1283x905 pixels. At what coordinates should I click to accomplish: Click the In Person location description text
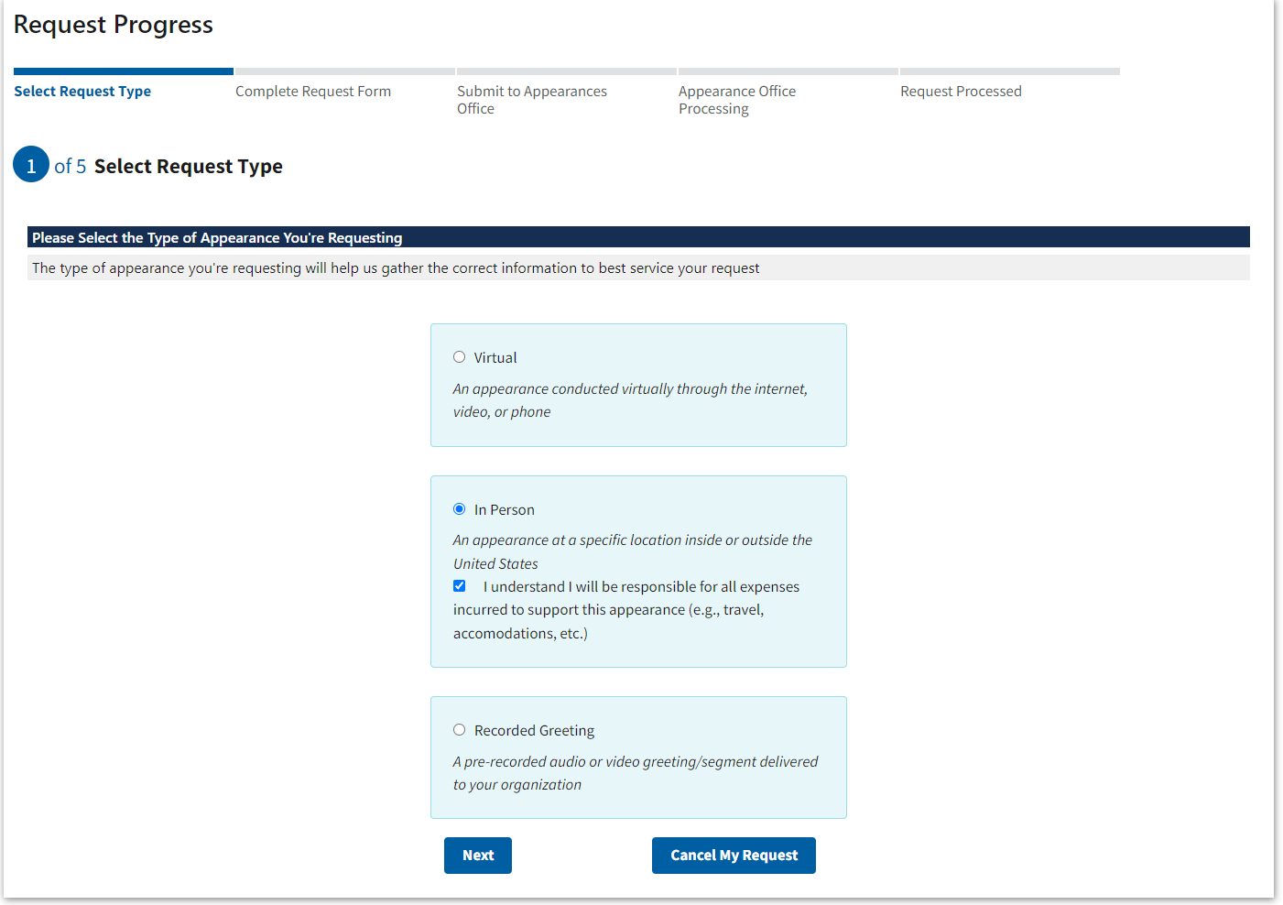point(632,551)
